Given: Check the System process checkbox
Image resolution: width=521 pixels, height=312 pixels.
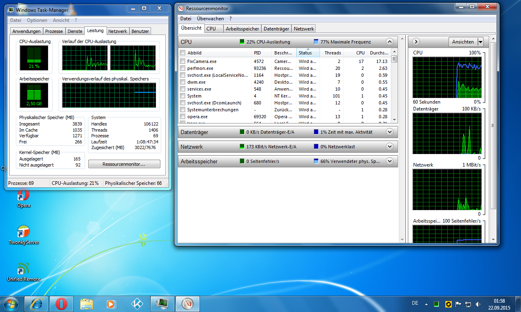Looking at the screenshot, I should pos(182,96).
